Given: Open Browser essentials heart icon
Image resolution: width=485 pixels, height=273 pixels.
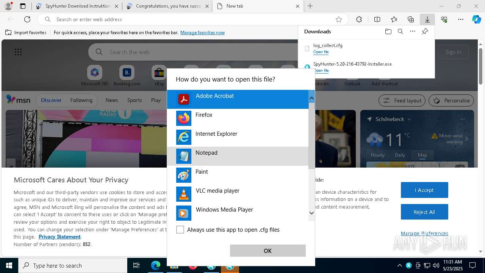Looking at the screenshot, I should point(444,19).
